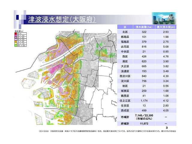Select the slide title 津波浸水想定(大阪府)
This screenshot has height=144, width=192.
[62, 20]
